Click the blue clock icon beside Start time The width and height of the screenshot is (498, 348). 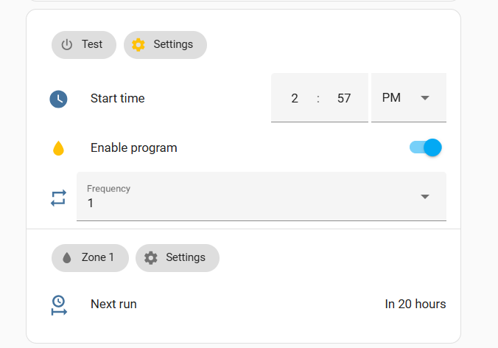(x=58, y=99)
